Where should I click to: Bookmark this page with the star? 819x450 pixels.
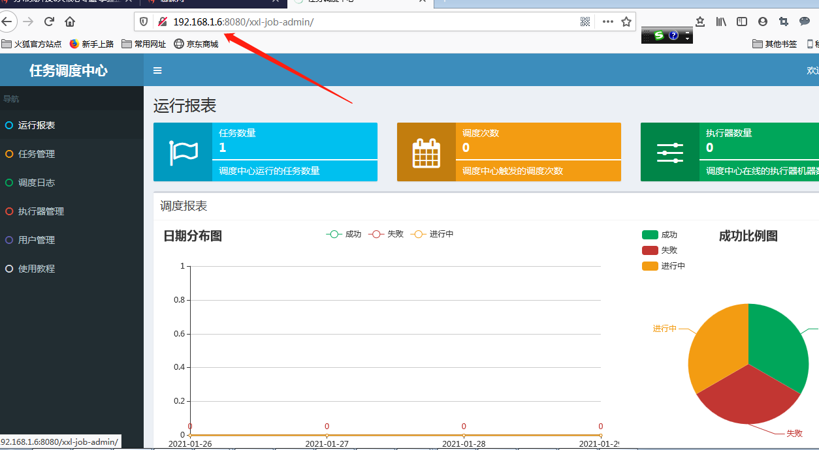[626, 22]
